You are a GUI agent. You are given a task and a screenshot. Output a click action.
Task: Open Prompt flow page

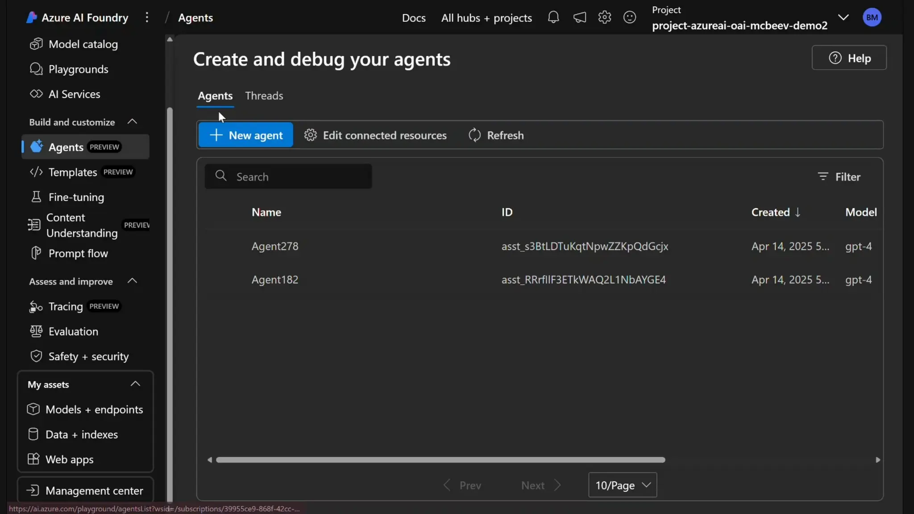[78, 253]
